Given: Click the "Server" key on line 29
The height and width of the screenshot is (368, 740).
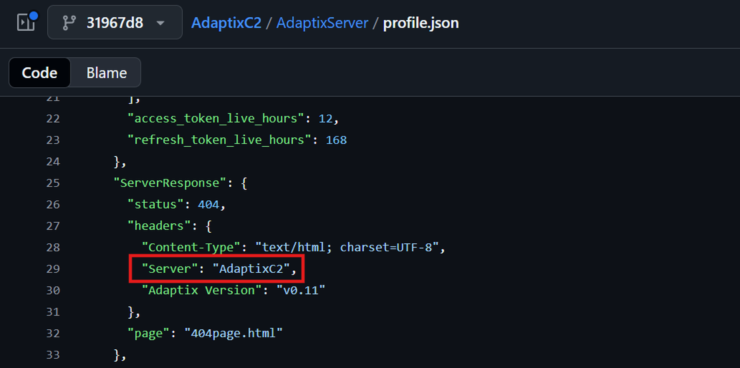Looking at the screenshot, I should coord(170,269).
